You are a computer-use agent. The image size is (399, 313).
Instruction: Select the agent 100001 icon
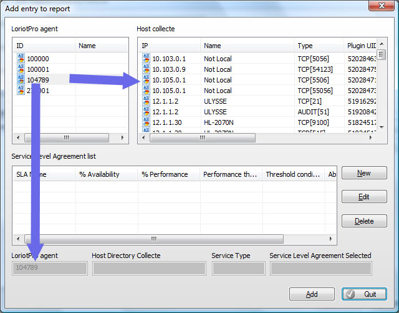pos(21,69)
